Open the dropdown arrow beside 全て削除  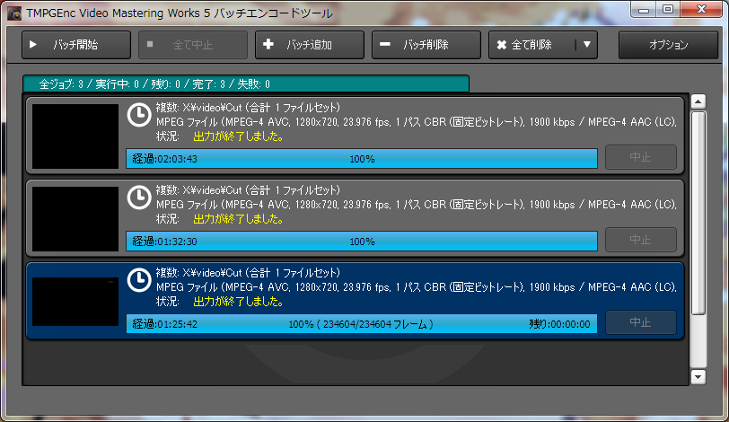point(587,45)
